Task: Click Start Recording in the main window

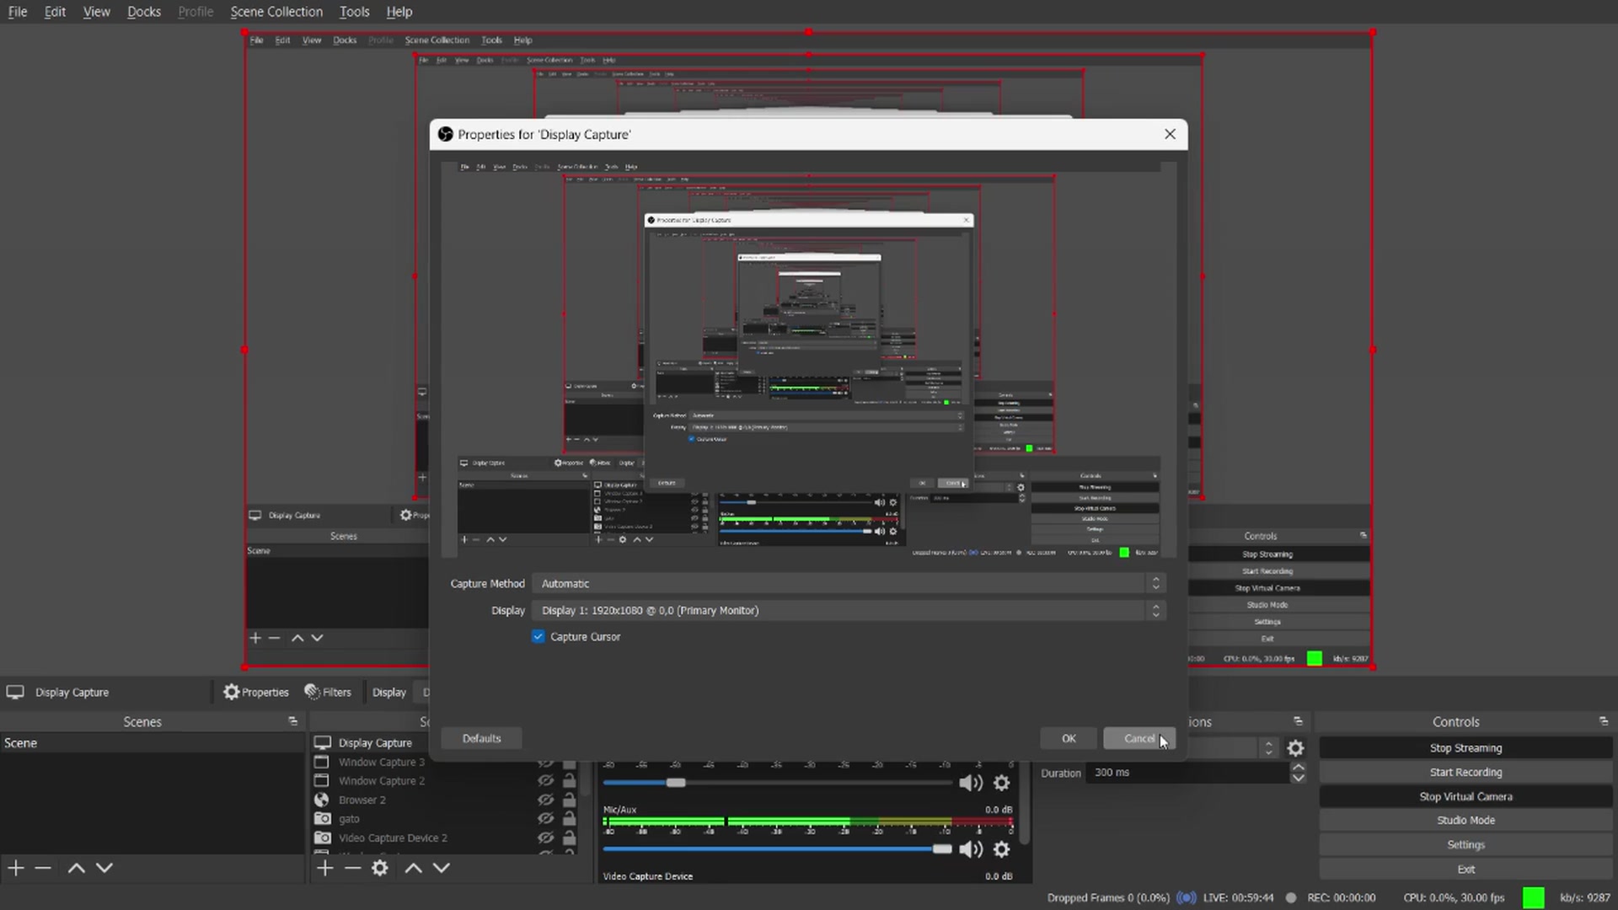Action: (x=1465, y=772)
